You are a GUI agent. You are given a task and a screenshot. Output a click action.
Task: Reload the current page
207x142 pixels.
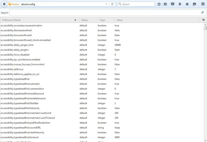(112, 4)
